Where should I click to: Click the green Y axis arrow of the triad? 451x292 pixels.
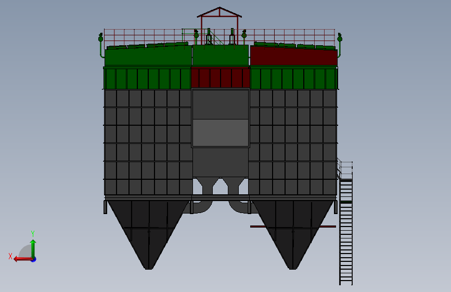click(x=33, y=248)
